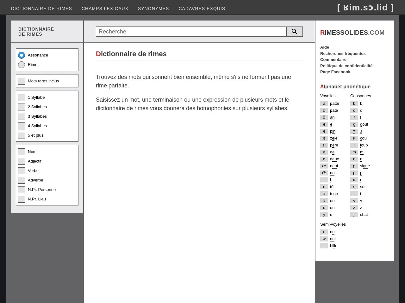Open Recherches fréquentes link
The width and height of the screenshot is (405, 303).
point(343,54)
